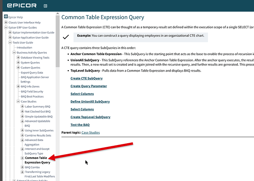Click the tree panel scrollbar thumb
254x181 pixels.
(57, 41)
